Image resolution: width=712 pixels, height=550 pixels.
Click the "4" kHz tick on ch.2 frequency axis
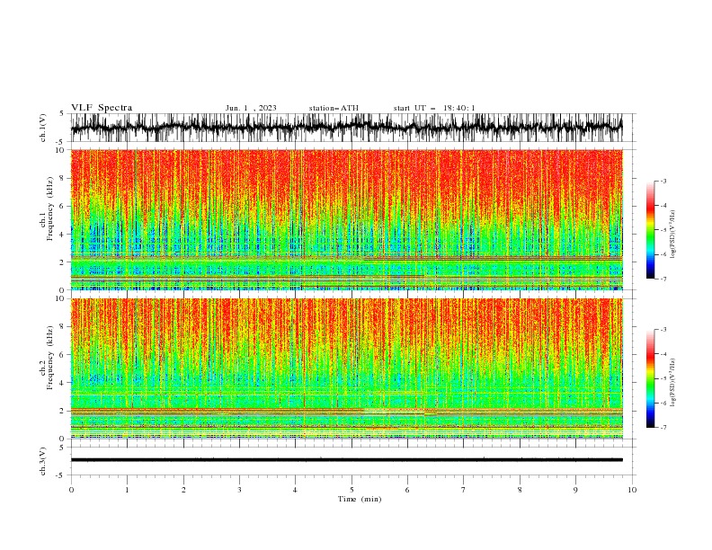62,383
